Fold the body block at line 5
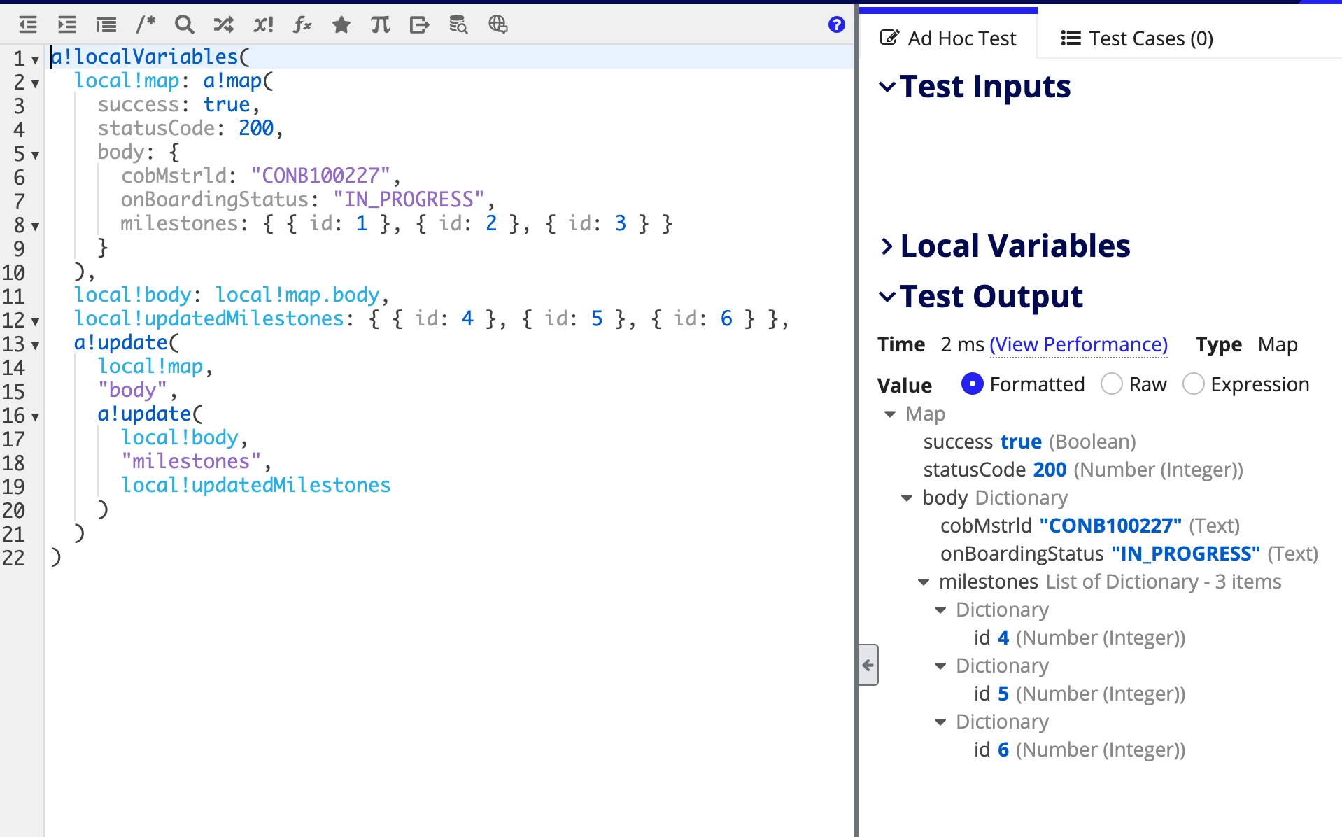Image resolution: width=1342 pixels, height=837 pixels. tap(35, 155)
